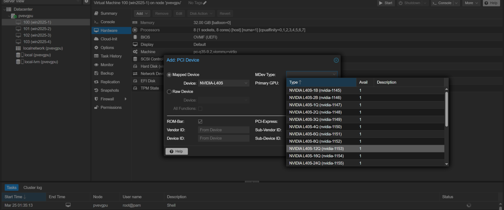
Task: Click the top-right Help button
Action: click(491, 3)
